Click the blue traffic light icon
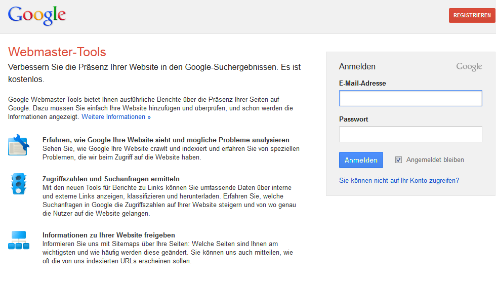This screenshot has width=496, height=281. tap(19, 184)
